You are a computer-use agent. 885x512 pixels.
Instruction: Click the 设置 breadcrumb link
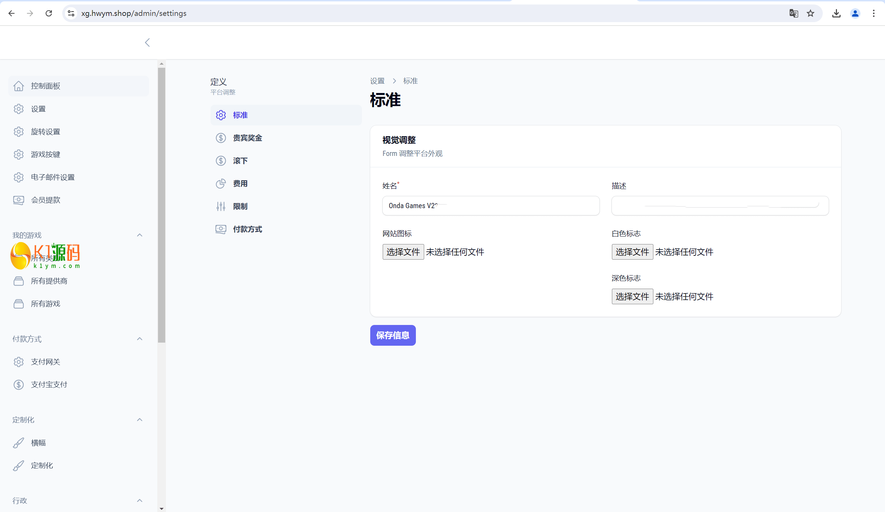[x=377, y=81]
